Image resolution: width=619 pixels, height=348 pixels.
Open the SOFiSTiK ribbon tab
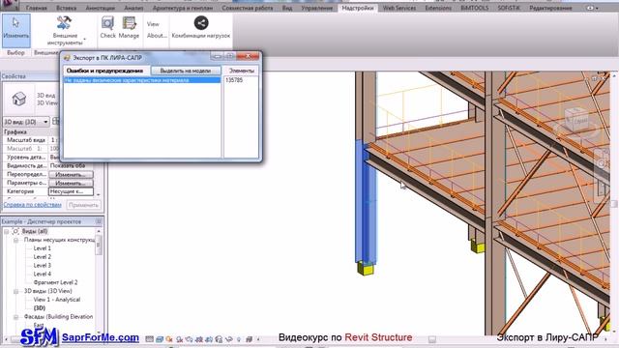(x=509, y=8)
